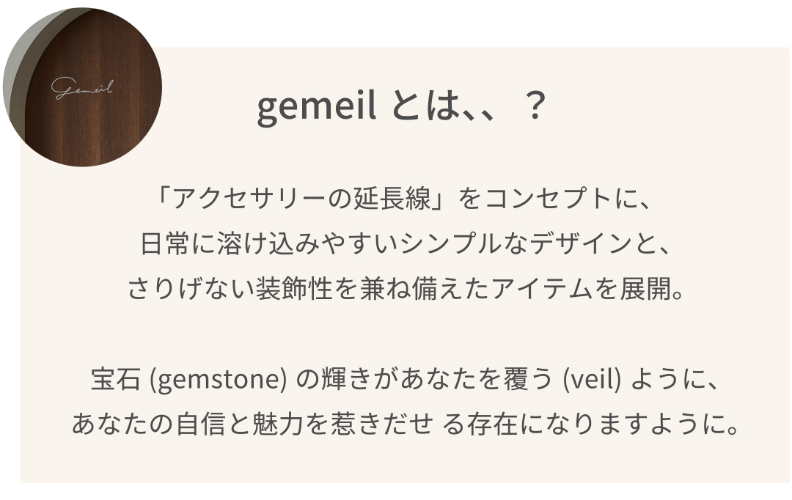
Task: Click the circular gemeil wood logo image
Action: 82,87
